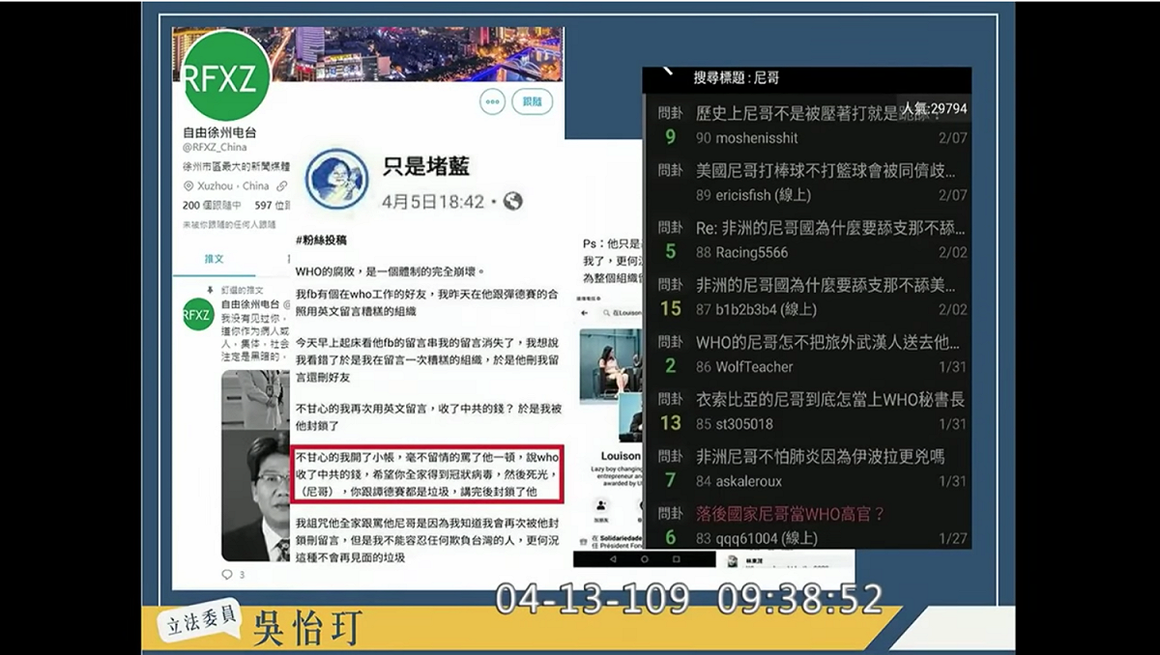Click the Android home circle button
The image size is (1160, 655).
tap(644, 558)
